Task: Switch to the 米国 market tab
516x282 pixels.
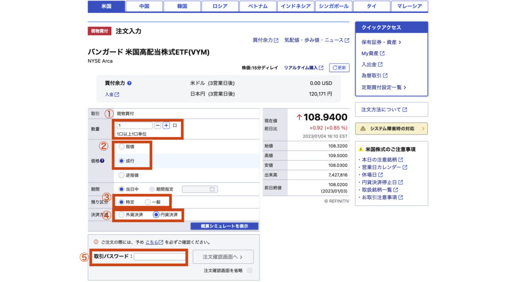Action: 106,6
